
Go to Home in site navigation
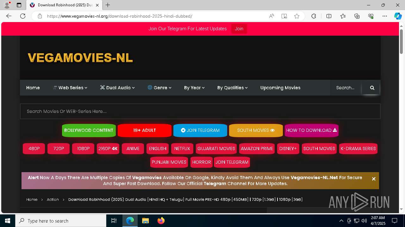tap(33, 88)
